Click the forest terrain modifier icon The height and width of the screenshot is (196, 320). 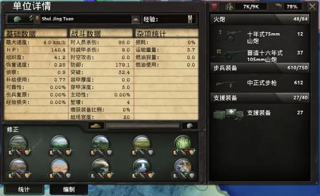tap(183, 143)
